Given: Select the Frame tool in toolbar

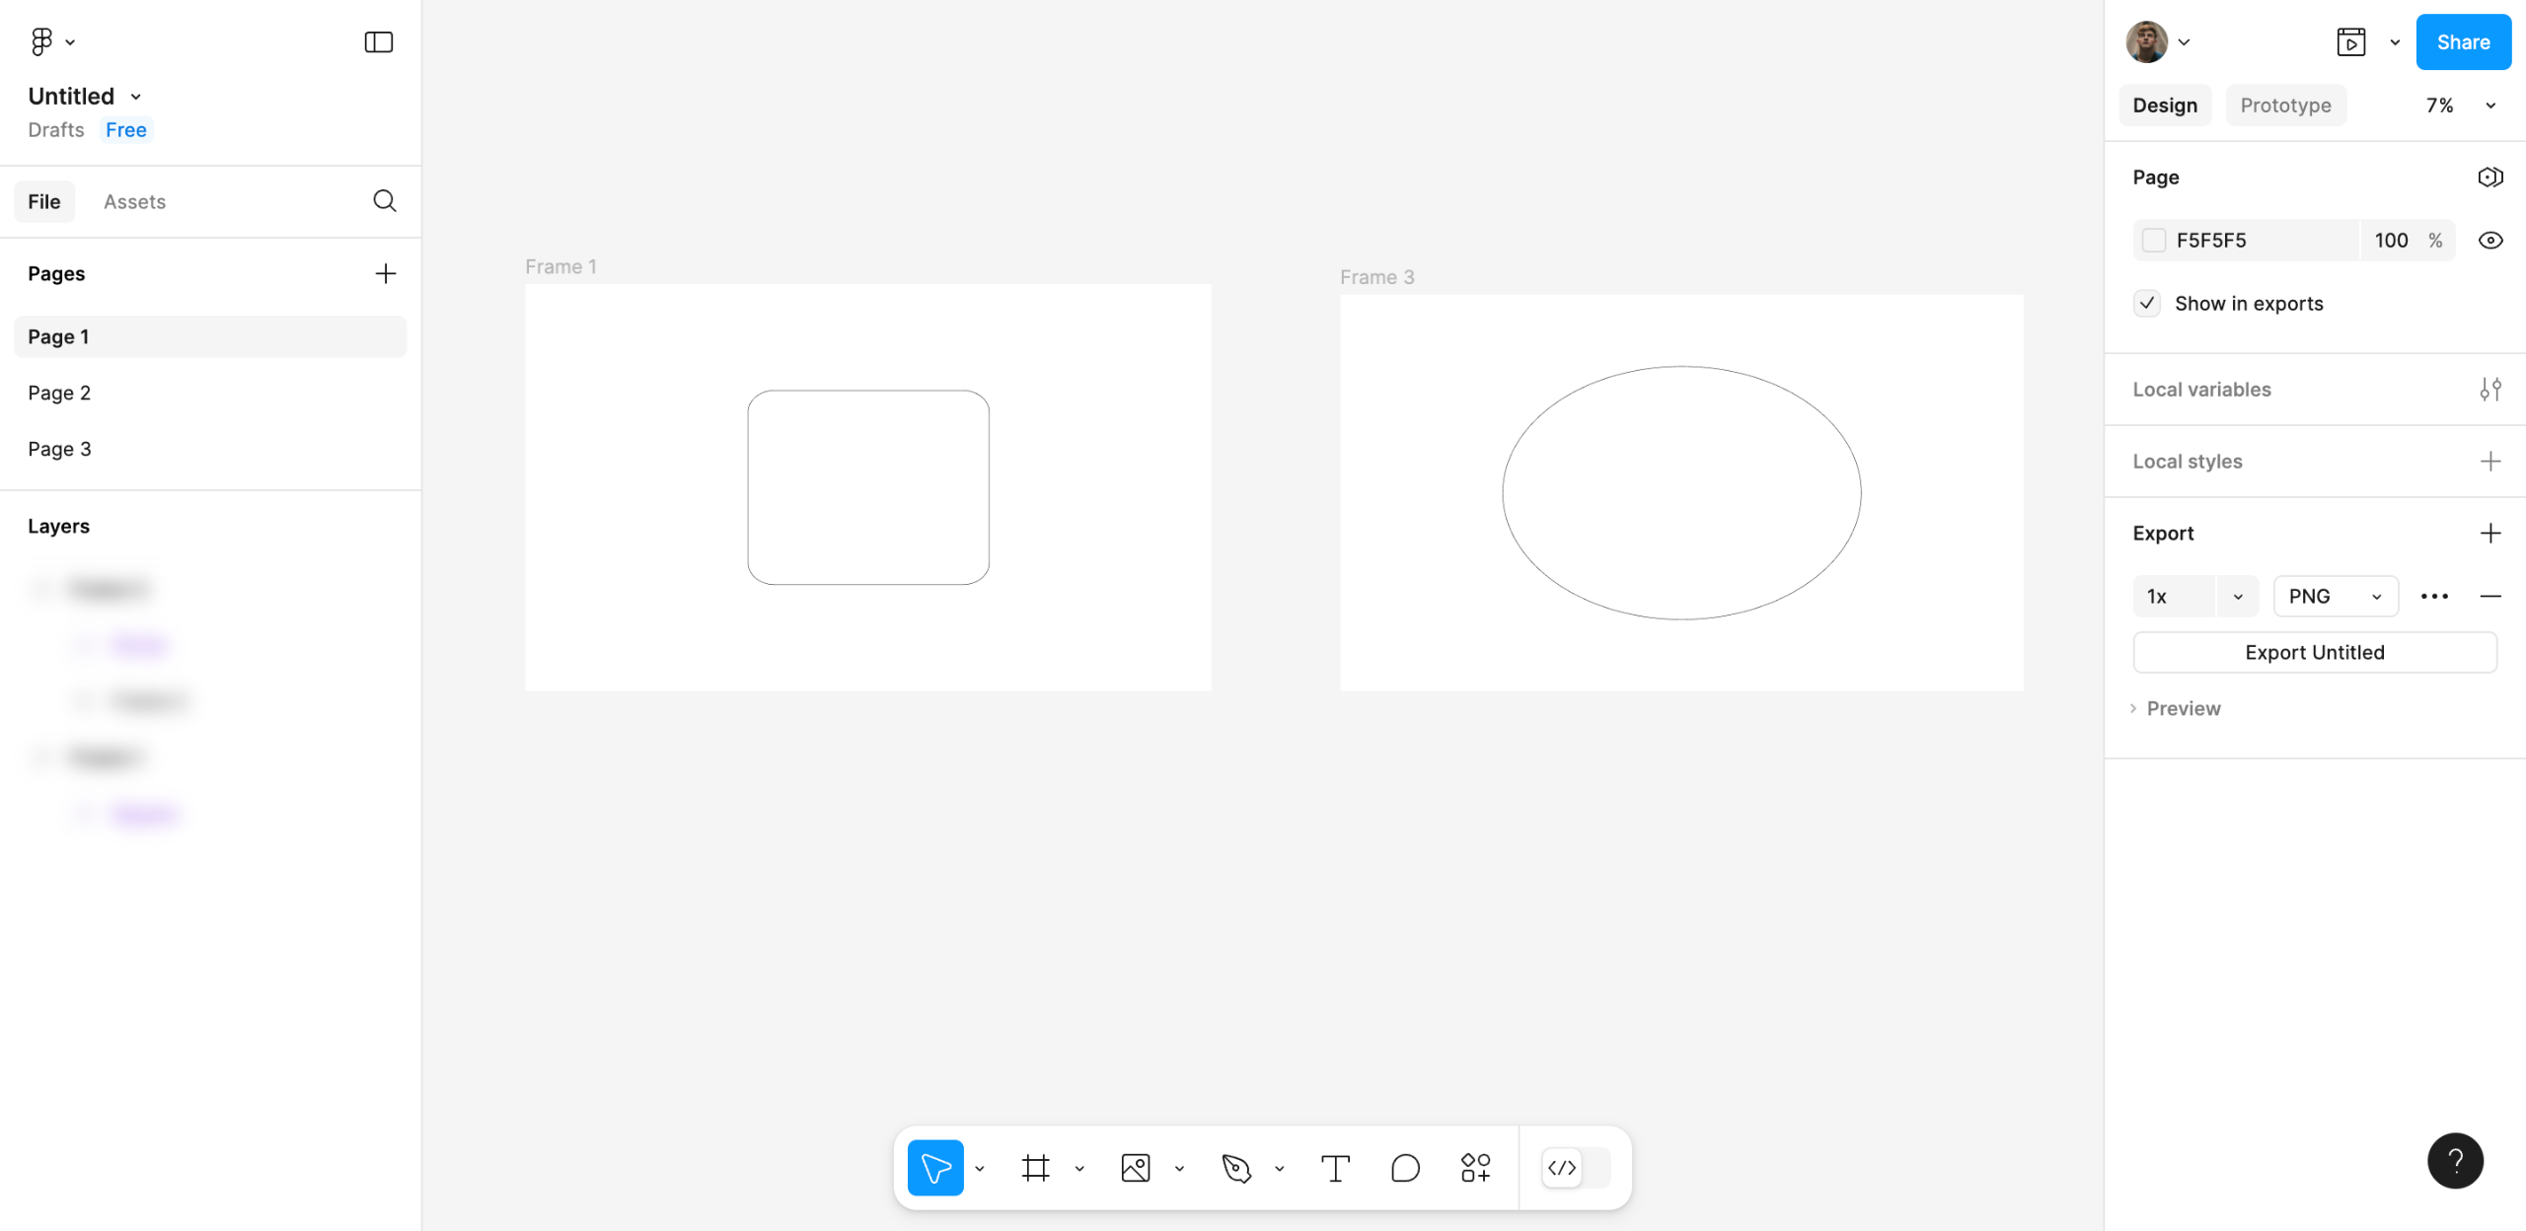Looking at the screenshot, I should [1035, 1168].
